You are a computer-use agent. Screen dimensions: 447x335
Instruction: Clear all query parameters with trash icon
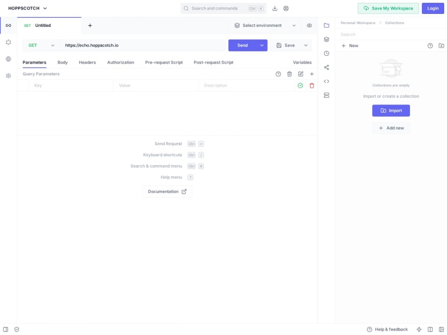click(x=289, y=74)
